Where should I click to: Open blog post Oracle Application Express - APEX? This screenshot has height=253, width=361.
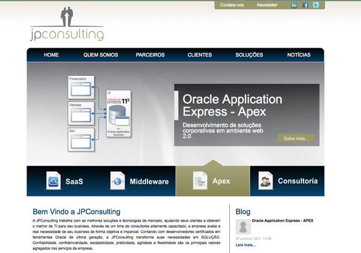tap(283, 220)
